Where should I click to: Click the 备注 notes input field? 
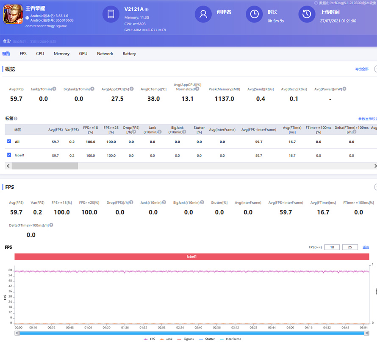pos(34,42)
